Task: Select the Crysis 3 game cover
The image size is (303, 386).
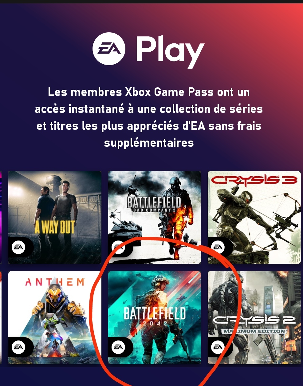Action: coord(254,217)
